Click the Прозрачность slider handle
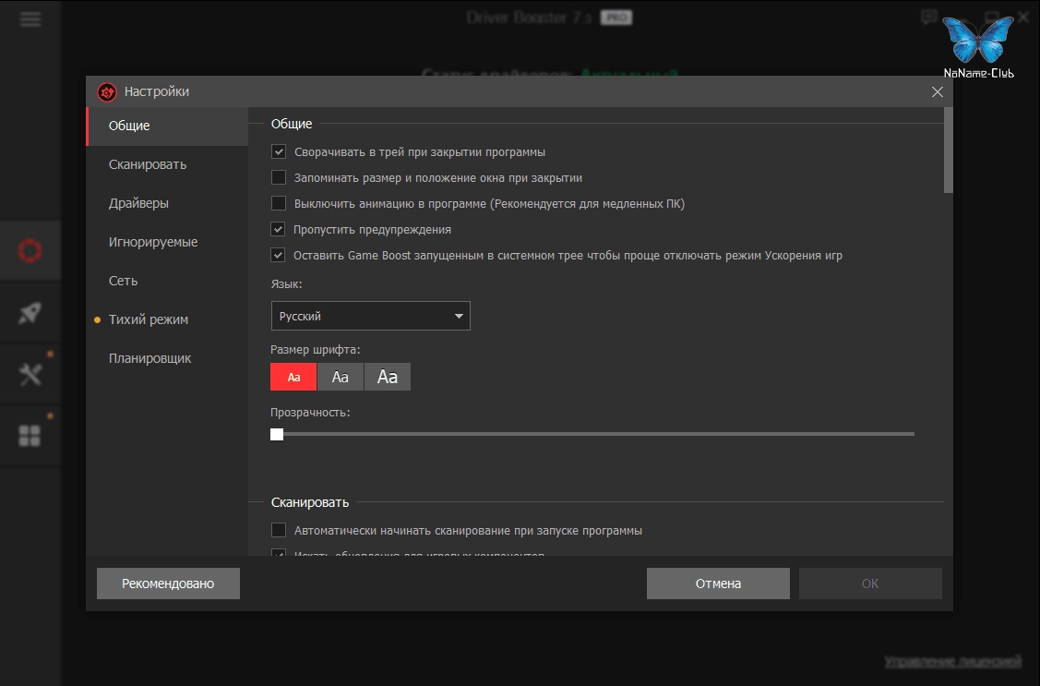1040x686 pixels. click(277, 434)
